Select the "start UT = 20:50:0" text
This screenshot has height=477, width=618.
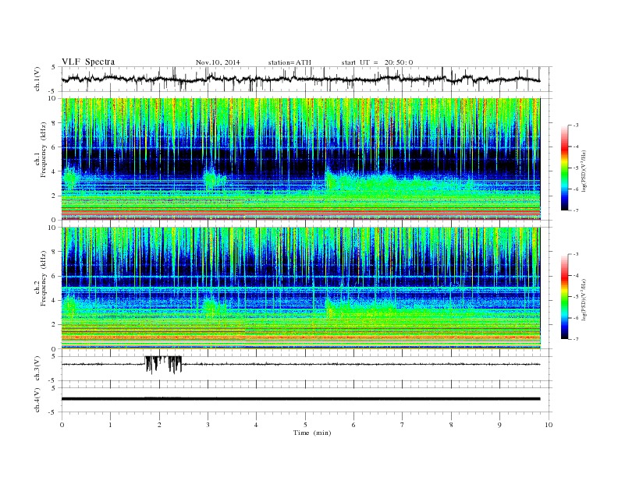(377, 62)
